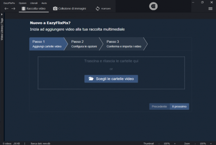The image size is (216, 145).
Task: Open the Opzioni menu
Action: tap(23, 3)
